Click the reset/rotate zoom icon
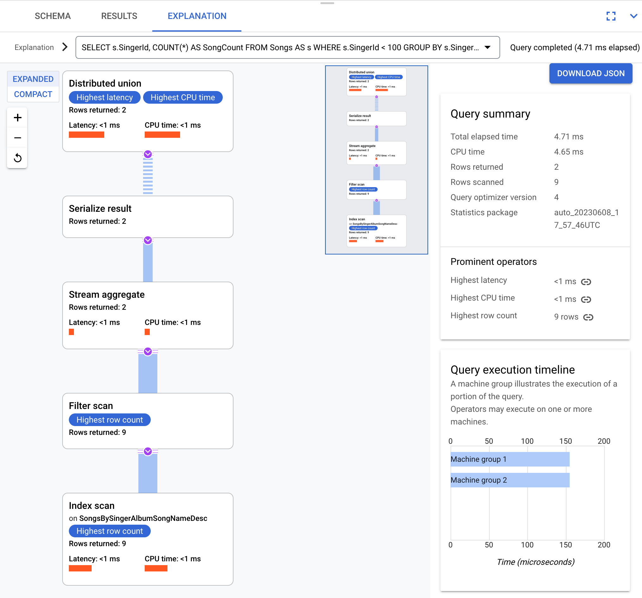The width and height of the screenshot is (642, 598). coord(17,158)
